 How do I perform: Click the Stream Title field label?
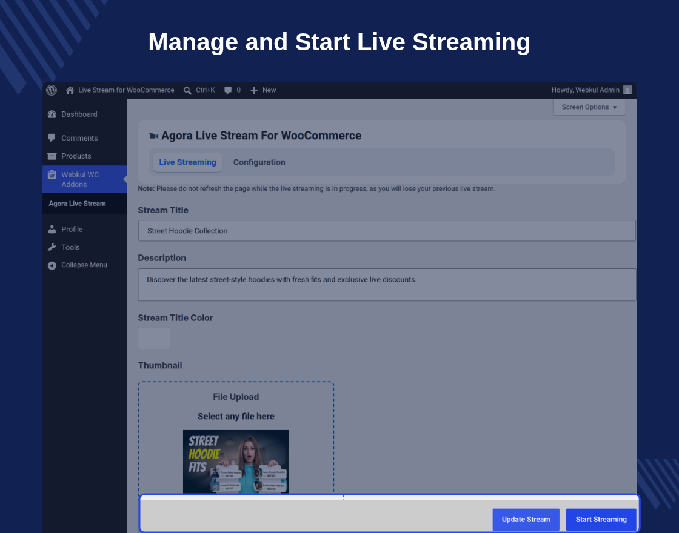[163, 210]
